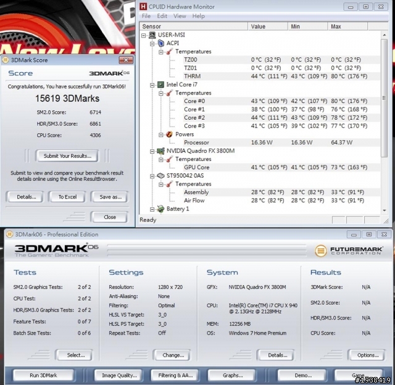Click thermometer icon under Intel Core i7
The height and width of the screenshot is (385, 395).
tap(169, 93)
